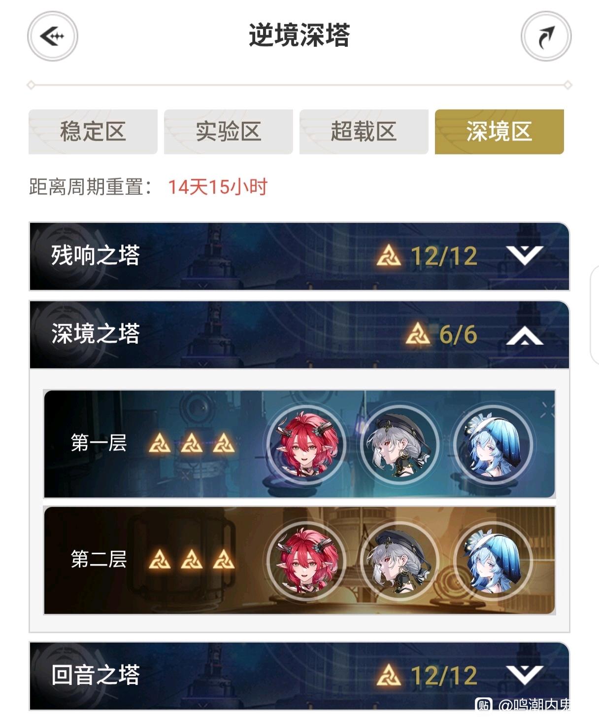
Task: Click the 回音之塔 header title
Action: [96, 675]
